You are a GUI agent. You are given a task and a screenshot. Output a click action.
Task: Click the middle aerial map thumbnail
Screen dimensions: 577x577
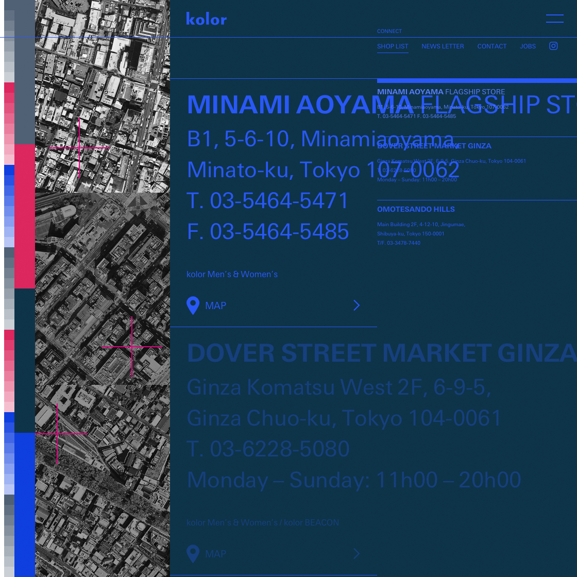103,288
